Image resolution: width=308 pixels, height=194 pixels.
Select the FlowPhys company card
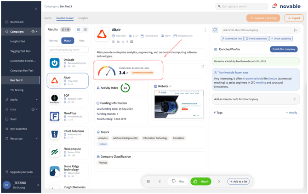tap(68, 116)
